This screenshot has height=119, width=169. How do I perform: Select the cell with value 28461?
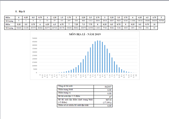point(76,28)
